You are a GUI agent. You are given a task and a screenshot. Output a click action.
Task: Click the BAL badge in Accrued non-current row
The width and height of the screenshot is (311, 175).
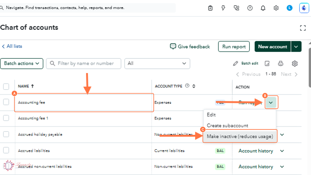click(220, 166)
